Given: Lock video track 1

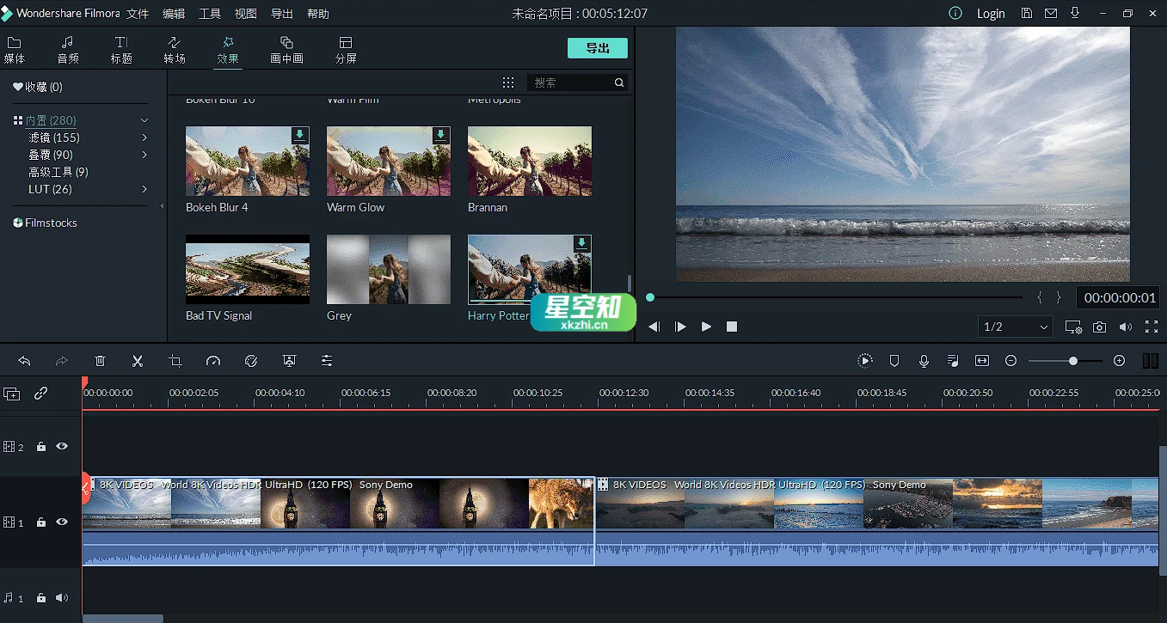Looking at the screenshot, I should point(40,522).
